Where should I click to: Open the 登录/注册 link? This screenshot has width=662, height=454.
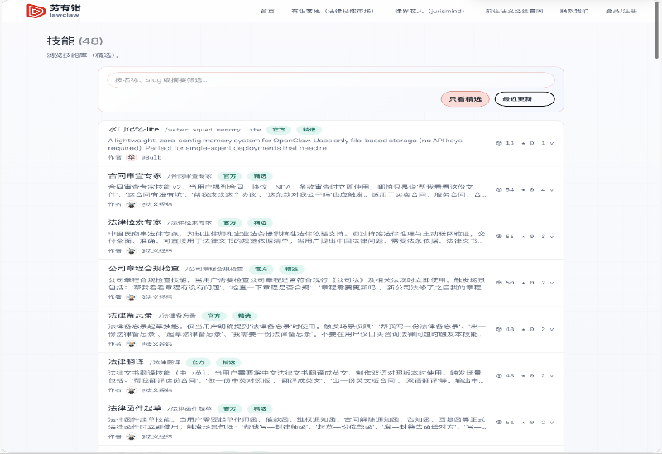[x=621, y=12]
